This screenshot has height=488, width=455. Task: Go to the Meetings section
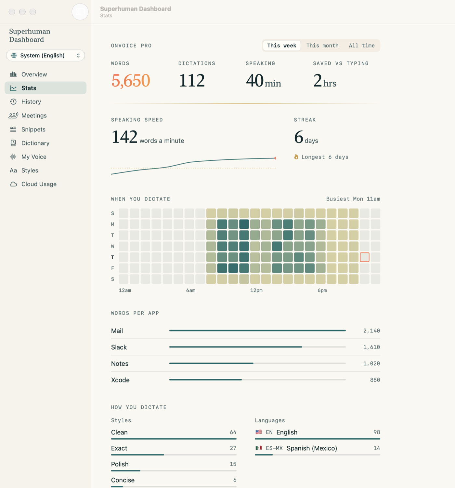click(x=45, y=115)
